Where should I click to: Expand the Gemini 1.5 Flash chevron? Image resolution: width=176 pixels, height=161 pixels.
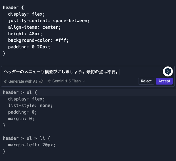(x=84, y=81)
